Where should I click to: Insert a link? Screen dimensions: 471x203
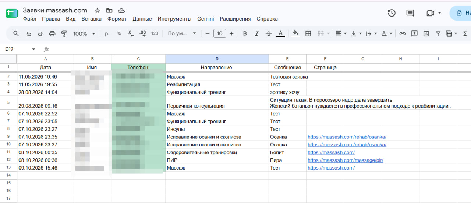point(403,33)
